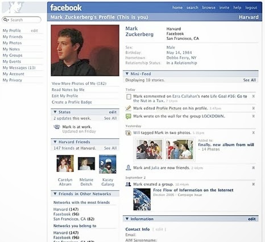Collapse the Information section triangle

[127, 219]
